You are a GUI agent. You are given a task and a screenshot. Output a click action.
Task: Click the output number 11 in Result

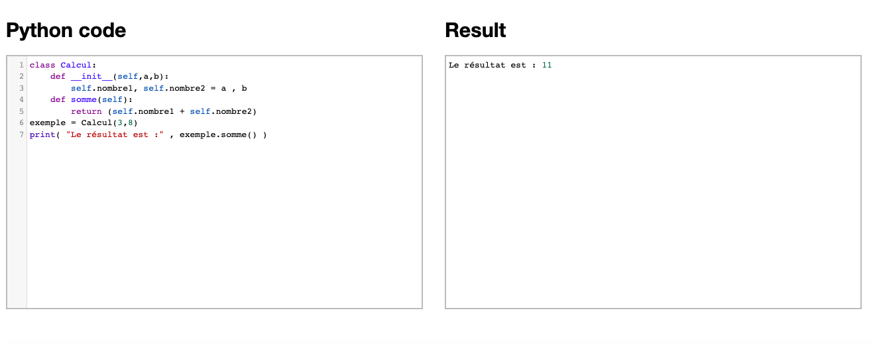547,65
